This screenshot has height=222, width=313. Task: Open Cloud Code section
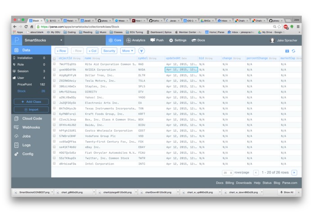31,119
